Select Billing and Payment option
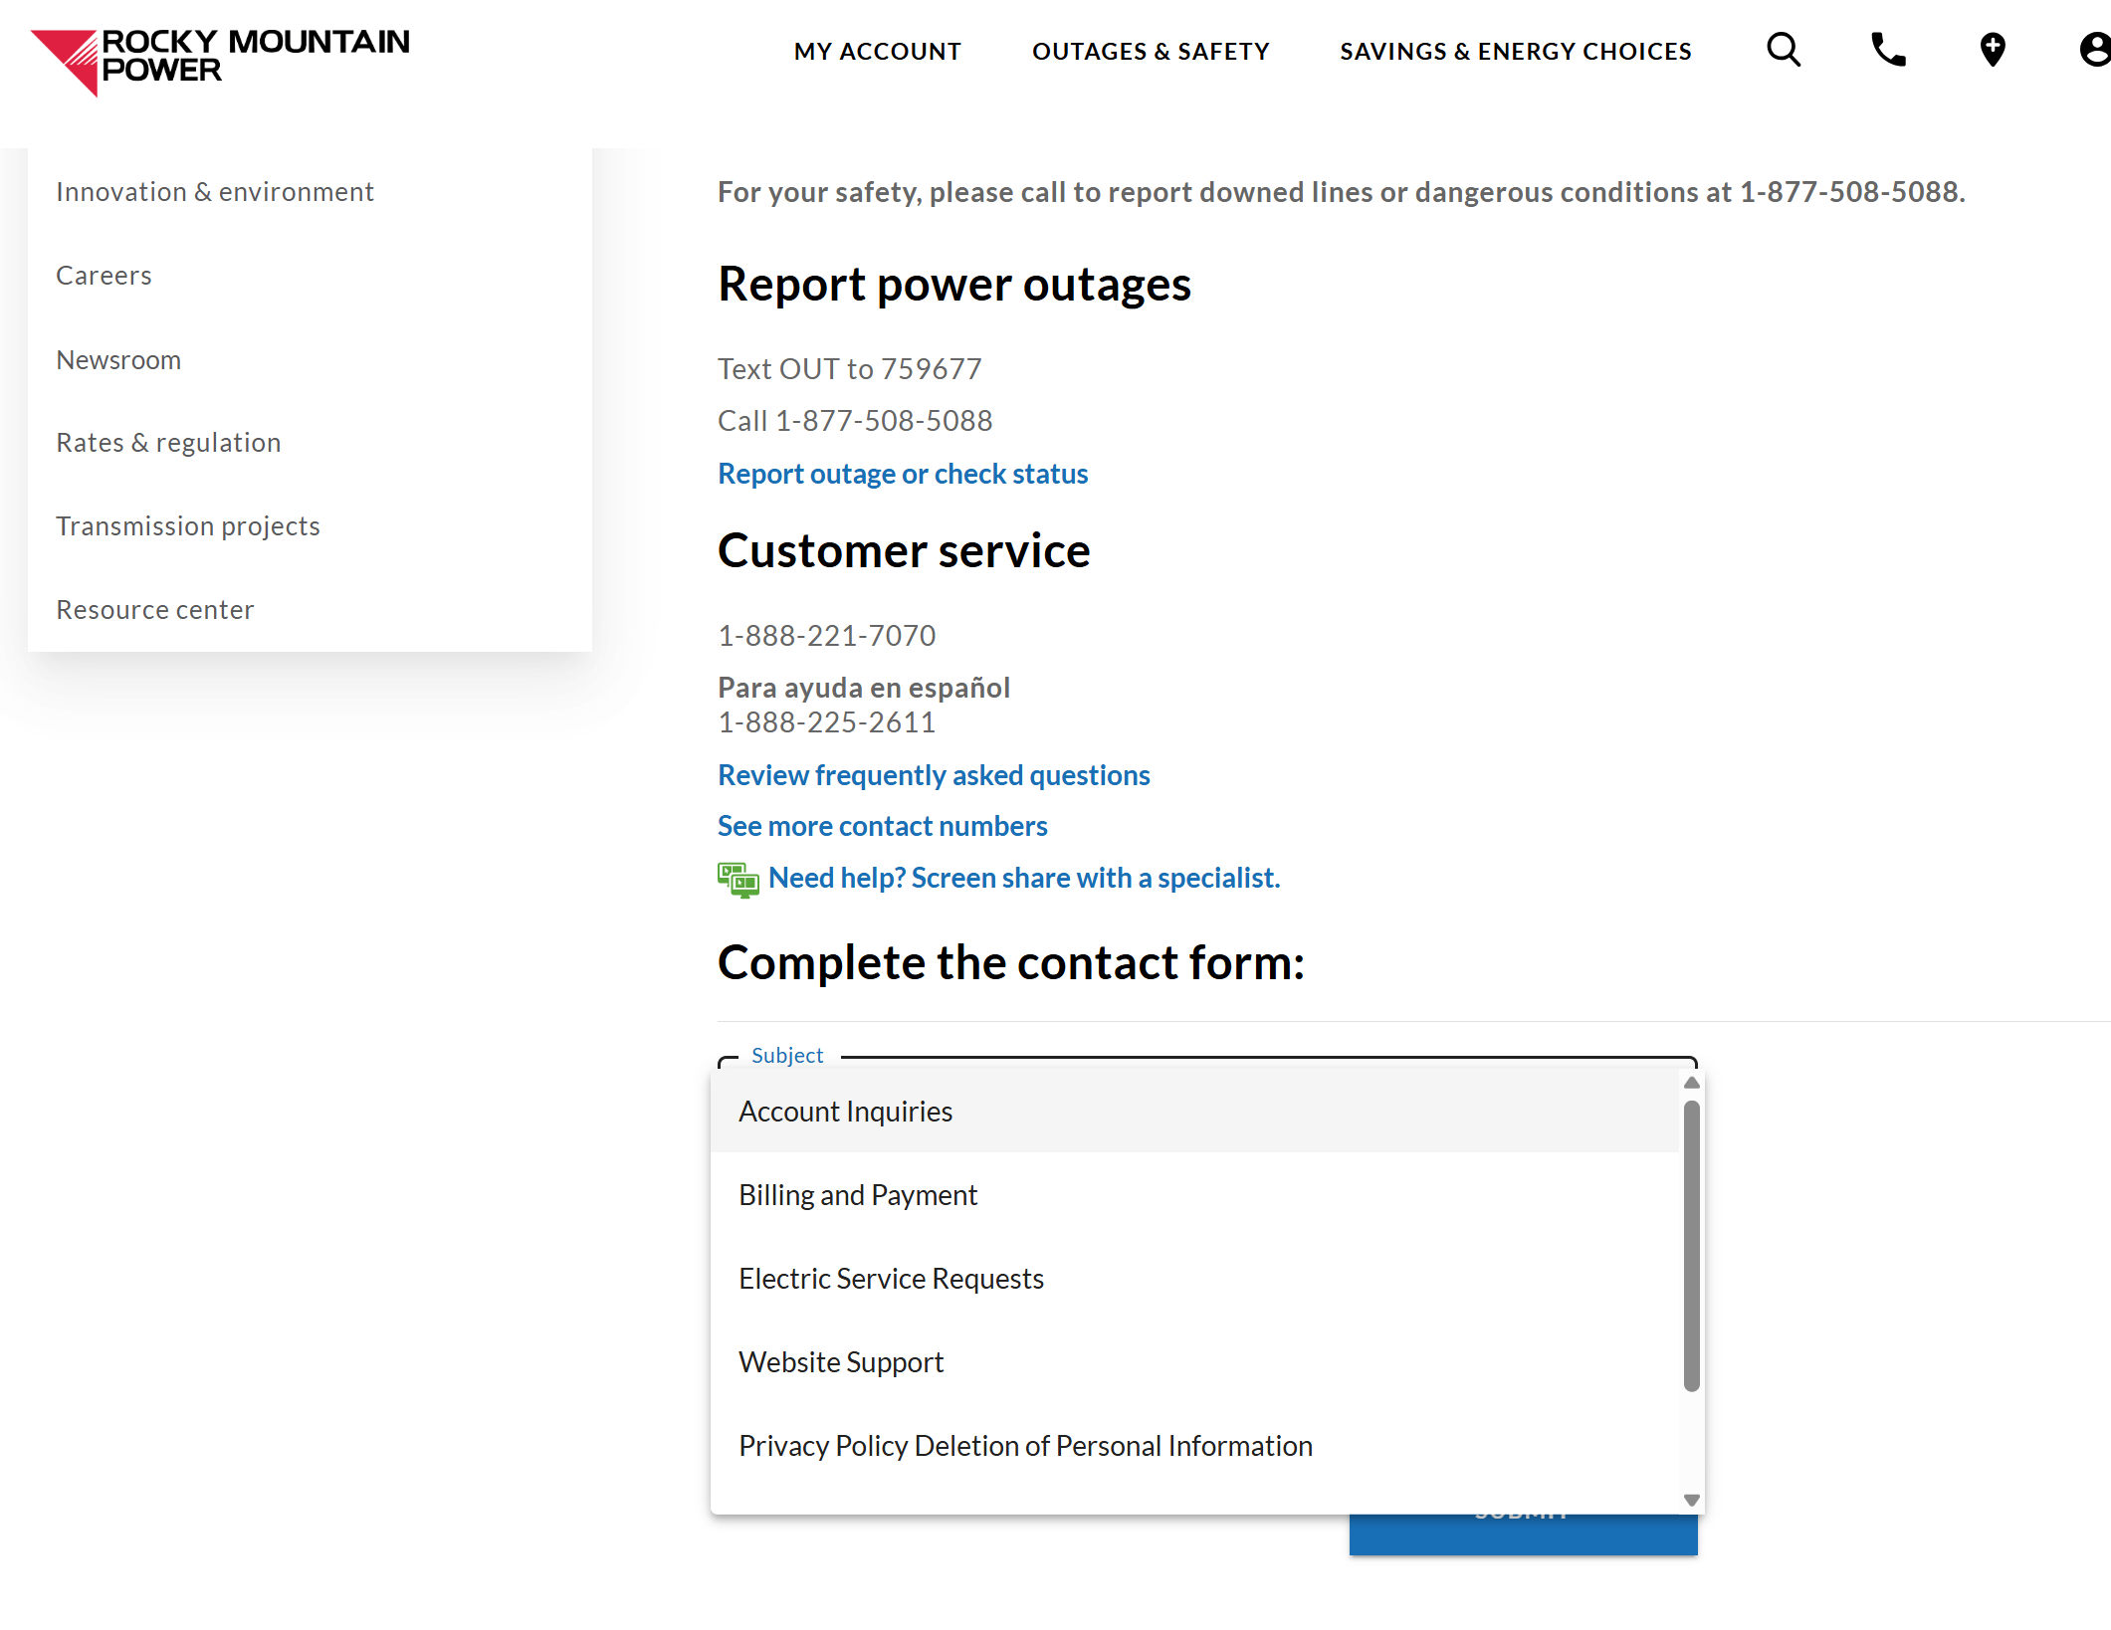This screenshot has width=2111, height=1630. [x=1194, y=1195]
